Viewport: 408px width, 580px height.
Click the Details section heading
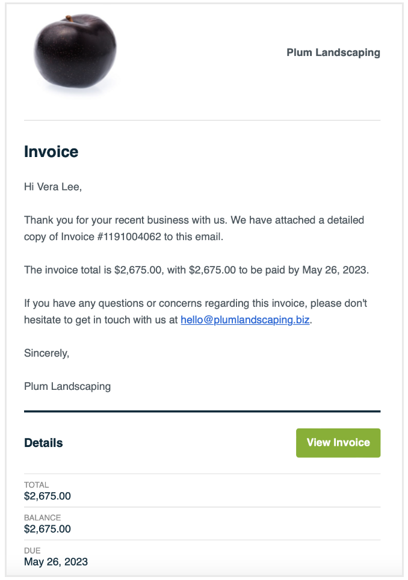(x=43, y=443)
